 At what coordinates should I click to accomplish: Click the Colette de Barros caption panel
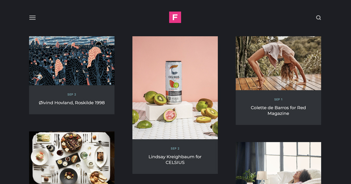point(278,107)
